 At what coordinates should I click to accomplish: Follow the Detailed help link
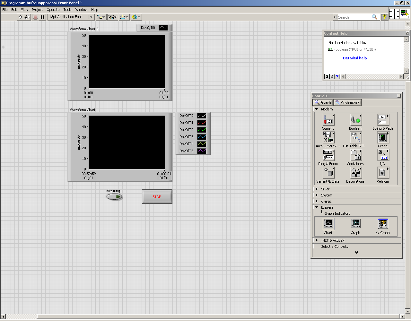tap(355, 58)
